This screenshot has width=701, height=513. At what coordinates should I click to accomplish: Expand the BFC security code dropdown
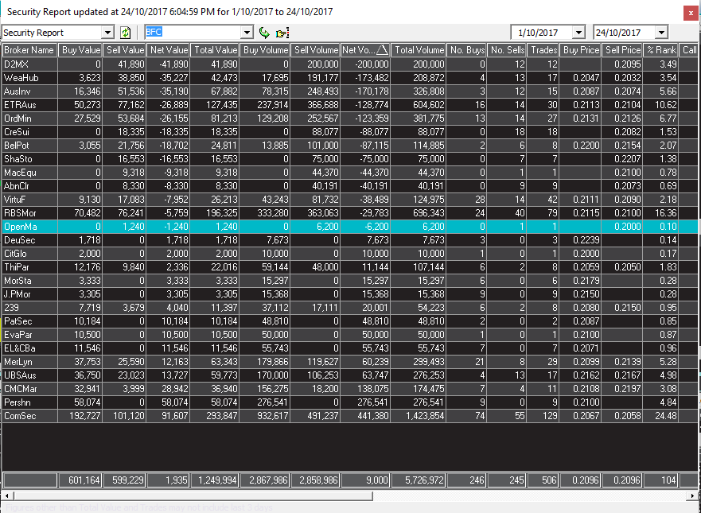pyautogui.click(x=247, y=33)
